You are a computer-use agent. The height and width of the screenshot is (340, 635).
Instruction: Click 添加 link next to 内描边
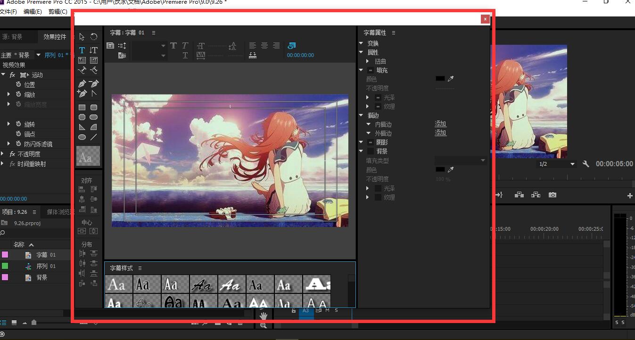point(440,124)
